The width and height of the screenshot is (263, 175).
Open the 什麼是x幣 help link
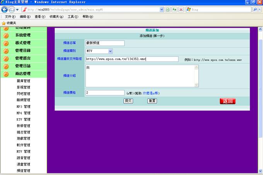coord(151,93)
